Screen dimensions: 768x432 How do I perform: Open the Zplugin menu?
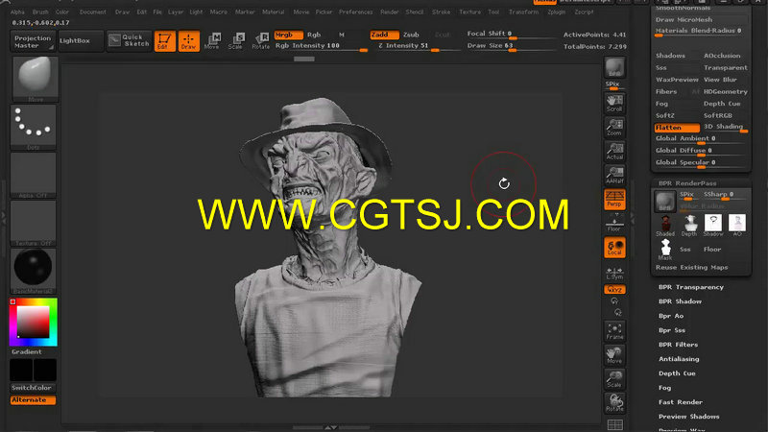[x=557, y=12]
